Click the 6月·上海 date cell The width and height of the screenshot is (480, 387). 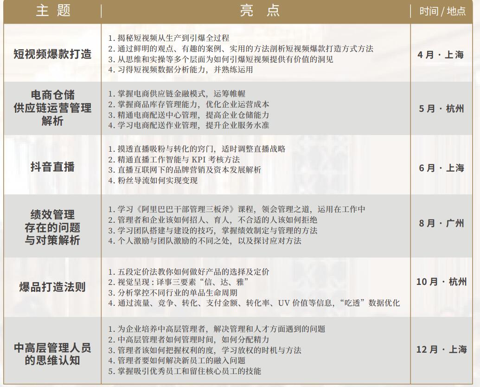(x=442, y=168)
